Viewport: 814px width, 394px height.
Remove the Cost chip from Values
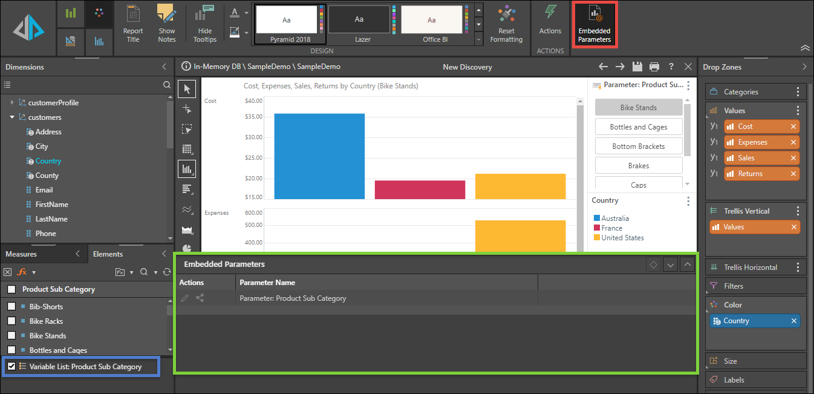pyautogui.click(x=793, y=126)
